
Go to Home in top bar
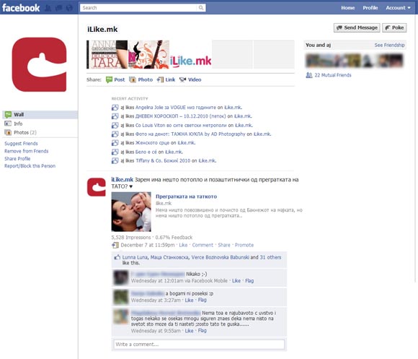click(347, 8)
